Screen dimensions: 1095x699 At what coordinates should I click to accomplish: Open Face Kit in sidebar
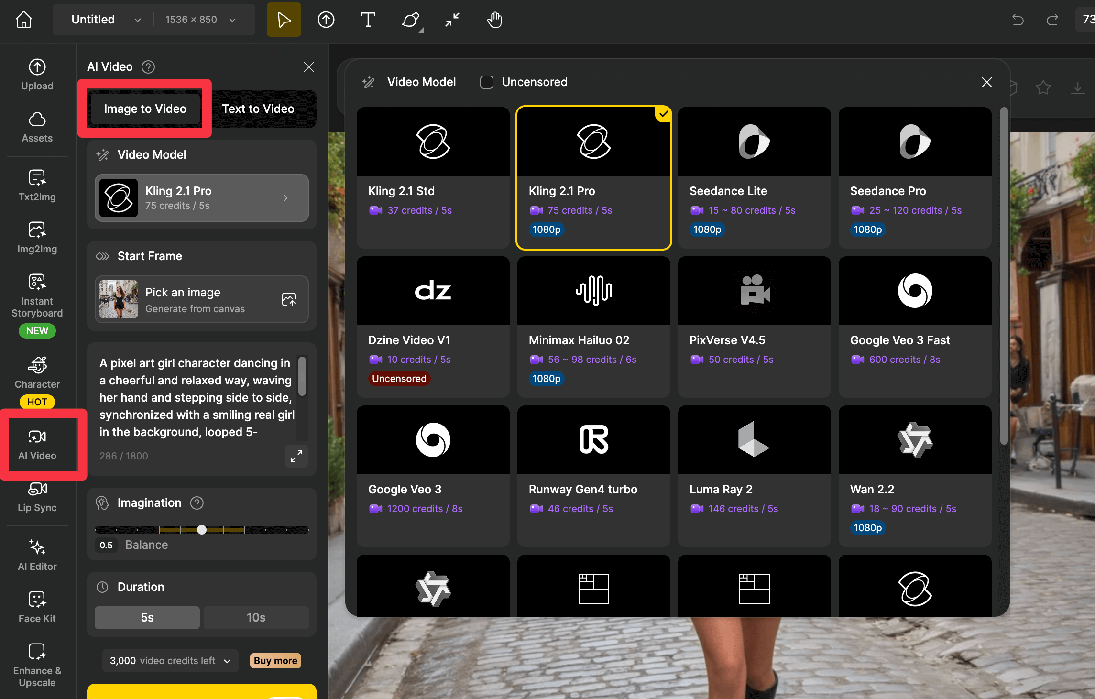tap(37, 607)
